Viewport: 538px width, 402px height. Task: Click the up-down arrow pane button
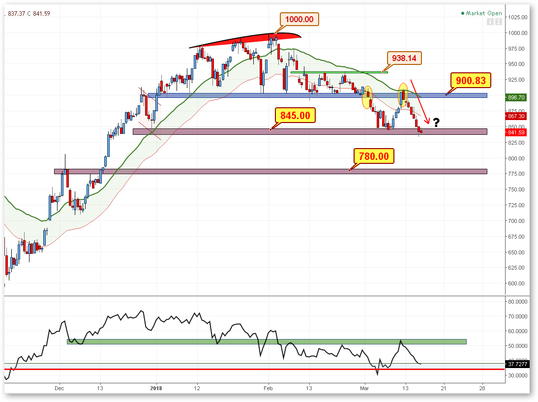coord(499,22)
